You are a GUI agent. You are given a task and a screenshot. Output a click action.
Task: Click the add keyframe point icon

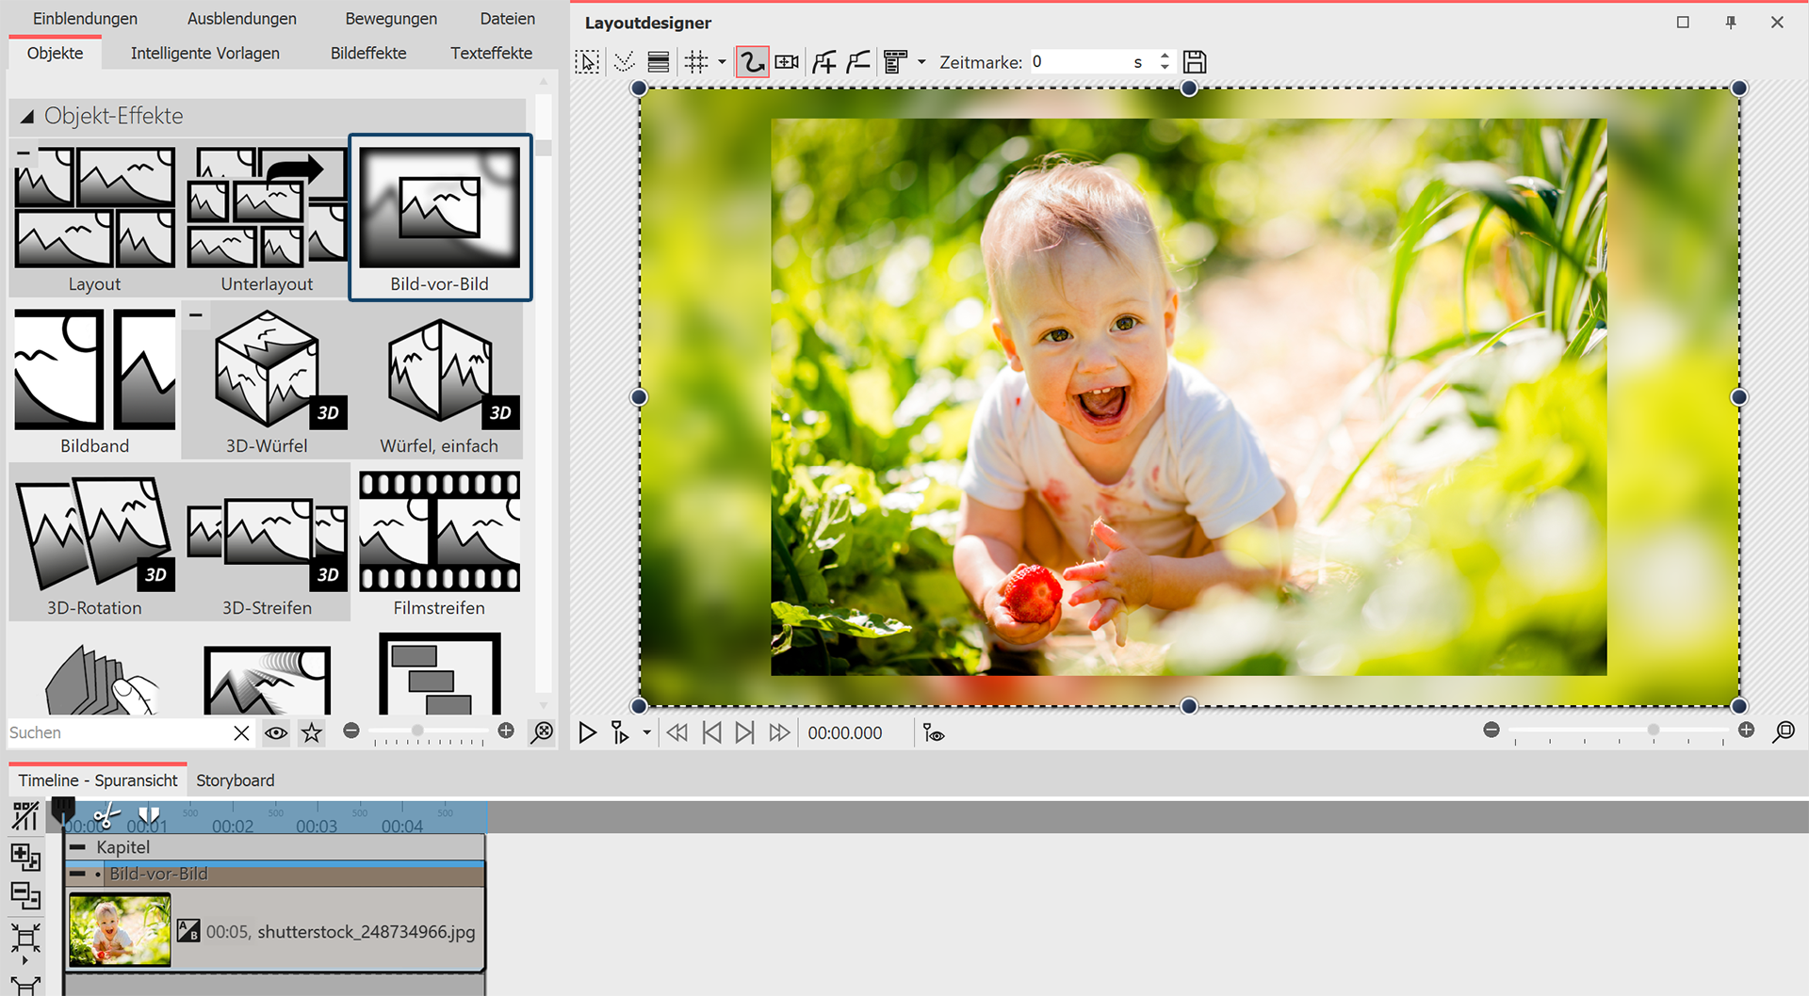pyautogui.click(x=823, y=62)
